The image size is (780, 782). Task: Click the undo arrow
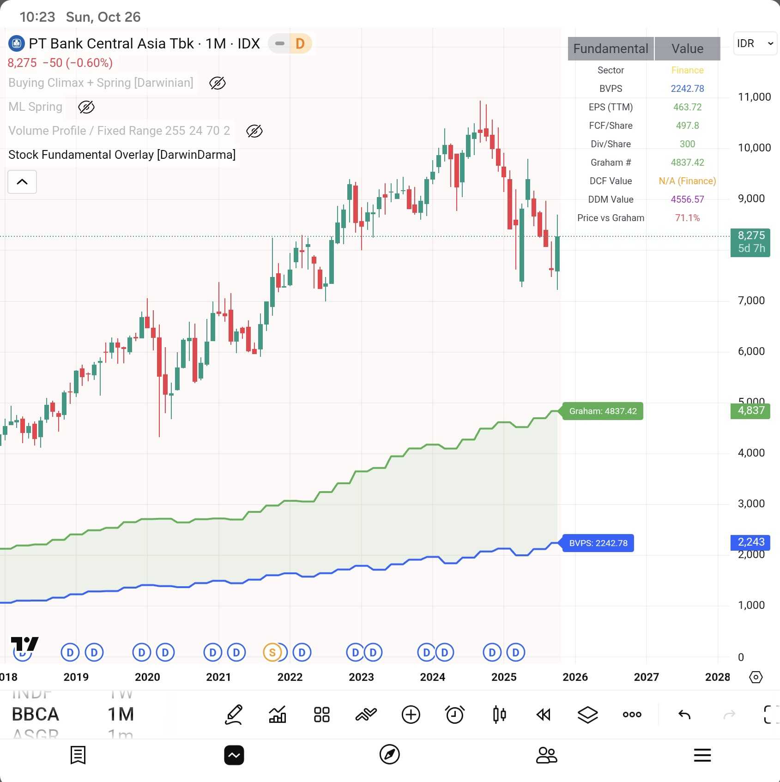tap(684, 715)
